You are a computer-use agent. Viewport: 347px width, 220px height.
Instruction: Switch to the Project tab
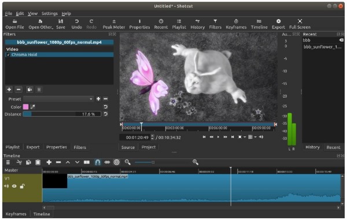(x=149, y=147)
